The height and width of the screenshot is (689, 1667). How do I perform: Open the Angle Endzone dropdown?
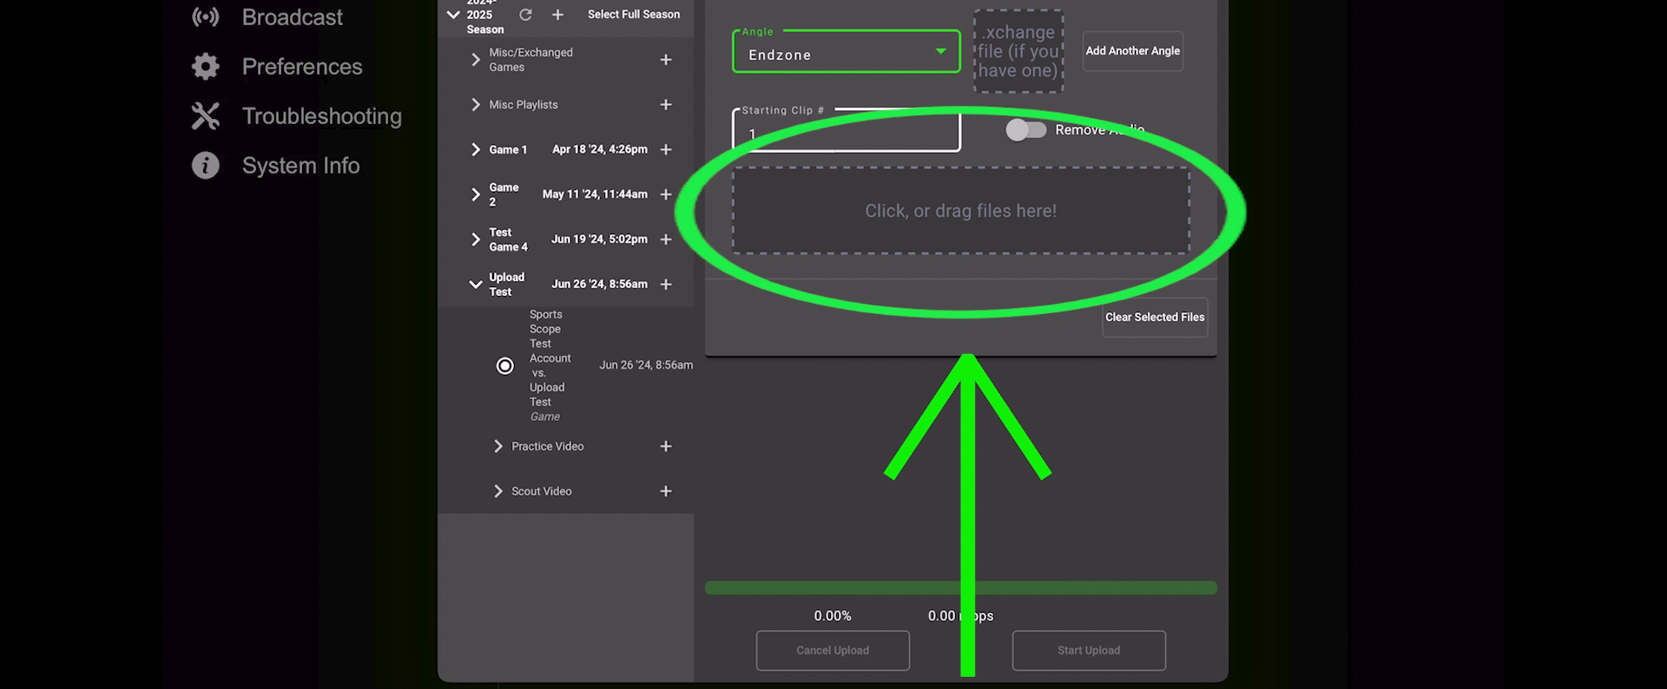(847, 52)
